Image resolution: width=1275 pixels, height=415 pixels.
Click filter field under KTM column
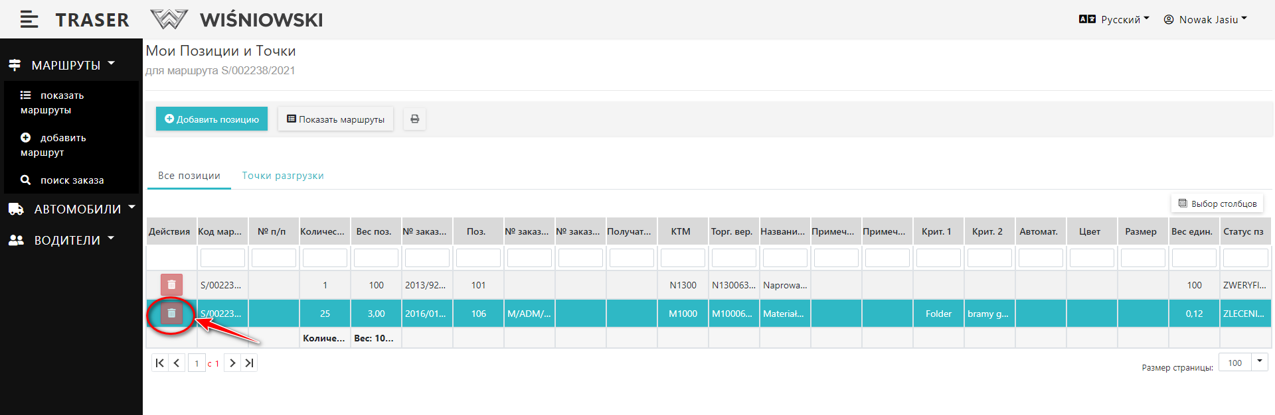pyautogui.click(x=683, y=258)
